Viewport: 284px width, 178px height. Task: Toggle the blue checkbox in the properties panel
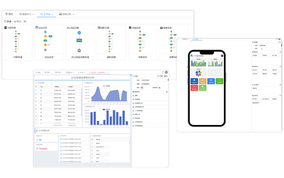coord(160,88)
